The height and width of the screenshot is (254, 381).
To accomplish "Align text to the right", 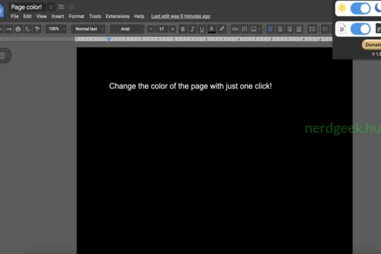I will coord(289,29).
